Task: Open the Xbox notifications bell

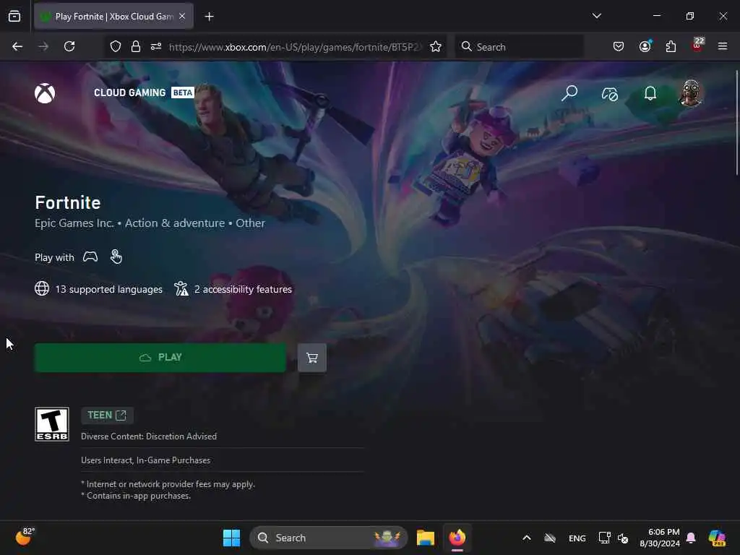Action: [x=650, y=93]
